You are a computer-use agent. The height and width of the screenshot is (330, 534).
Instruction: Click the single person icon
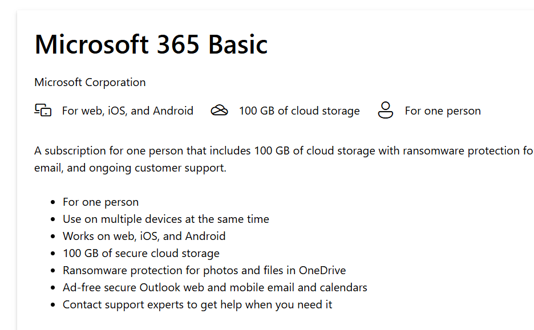point(386,110)
